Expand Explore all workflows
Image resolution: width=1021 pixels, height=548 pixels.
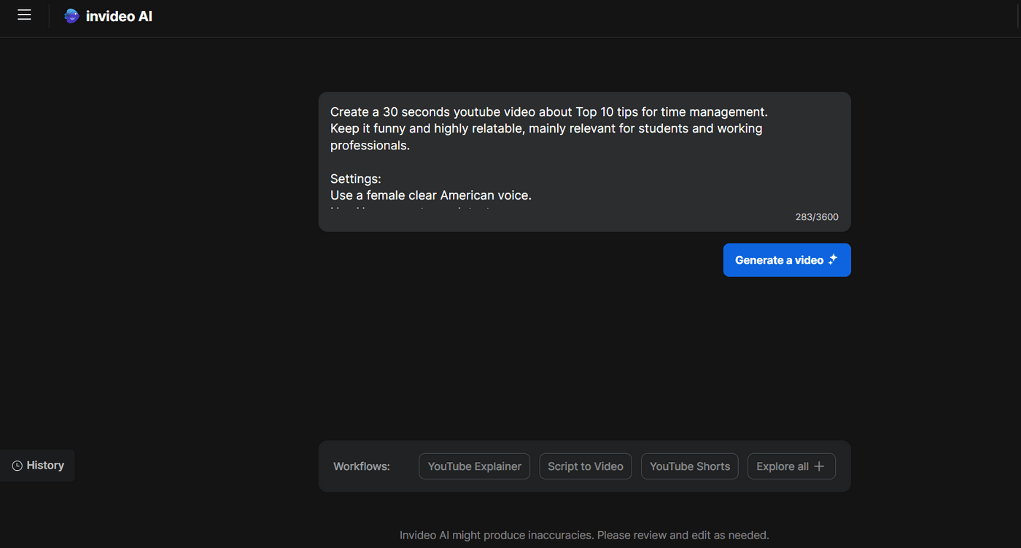click(x=791, y=466)
